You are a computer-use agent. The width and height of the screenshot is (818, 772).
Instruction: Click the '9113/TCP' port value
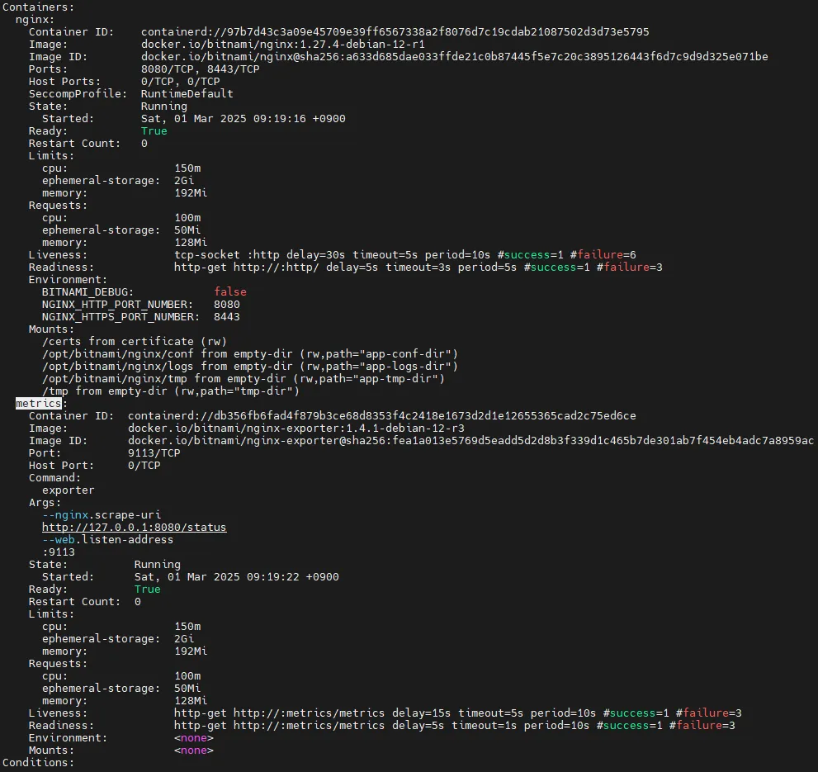(154, 453)
